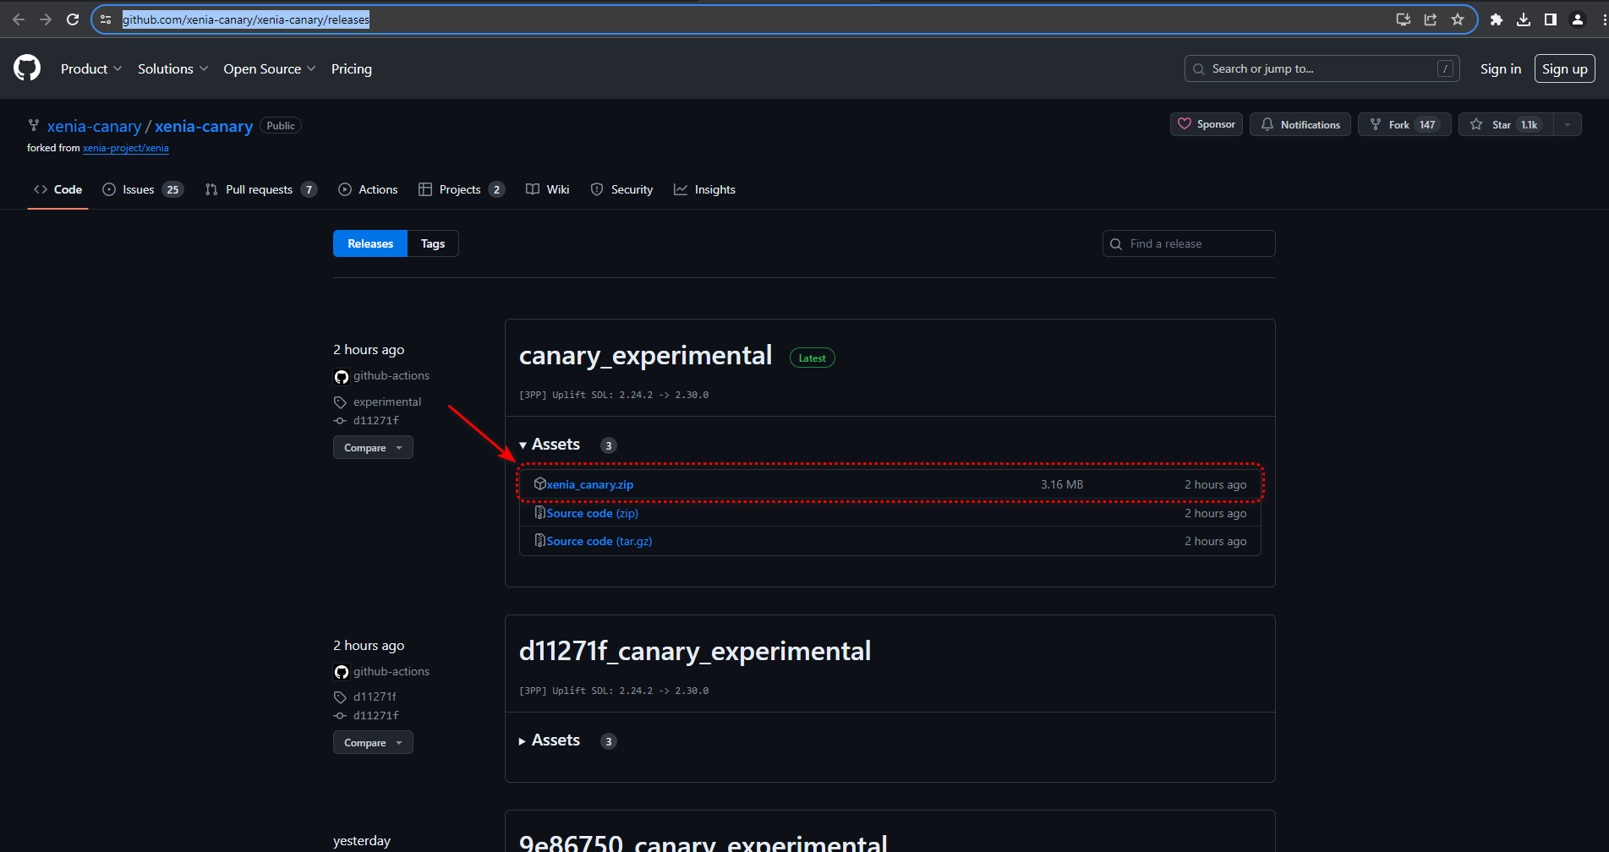Open the Insights tab
Image resolution: width=1609 pixels, height=852 pixels.
pyautogui.click(x=704, y=189)
